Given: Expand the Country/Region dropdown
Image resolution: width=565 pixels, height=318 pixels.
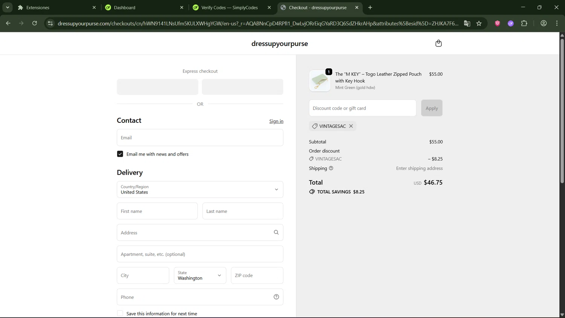Looking at the screenshot, I should pyautogui.click(x=200, y=190).
